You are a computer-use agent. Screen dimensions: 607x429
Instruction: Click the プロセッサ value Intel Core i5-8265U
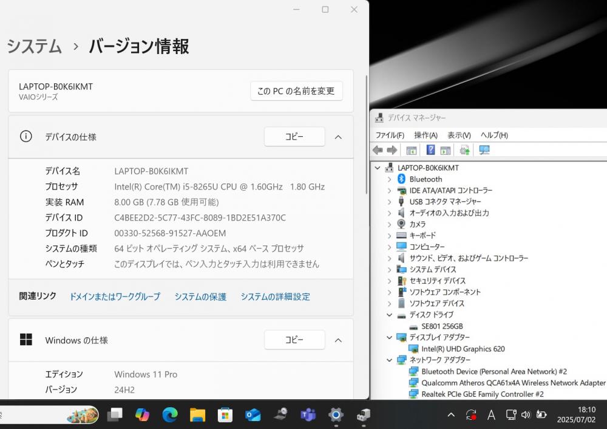click(x=219, y=187)
